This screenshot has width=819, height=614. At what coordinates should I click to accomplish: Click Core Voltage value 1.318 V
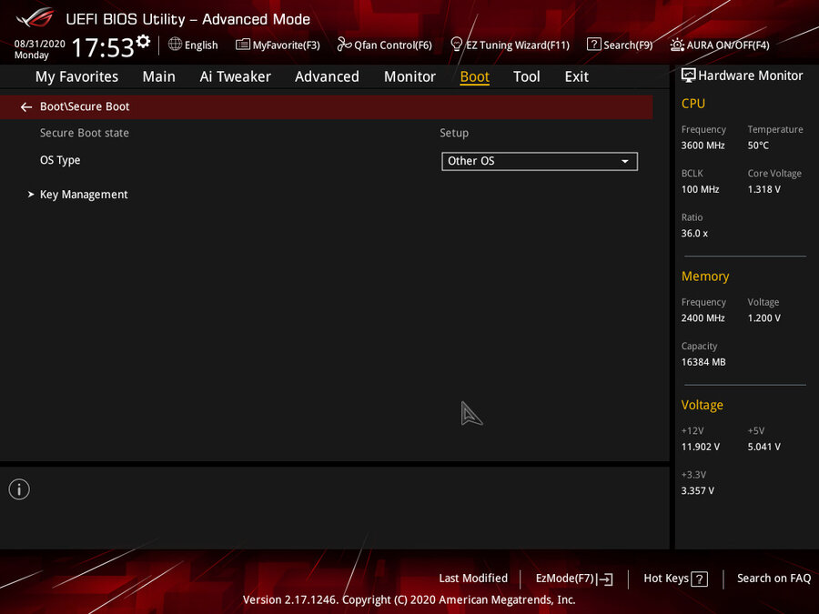(763, 189)
